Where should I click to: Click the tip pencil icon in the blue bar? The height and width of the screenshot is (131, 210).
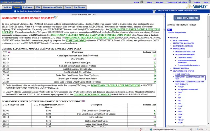(154, 11)
